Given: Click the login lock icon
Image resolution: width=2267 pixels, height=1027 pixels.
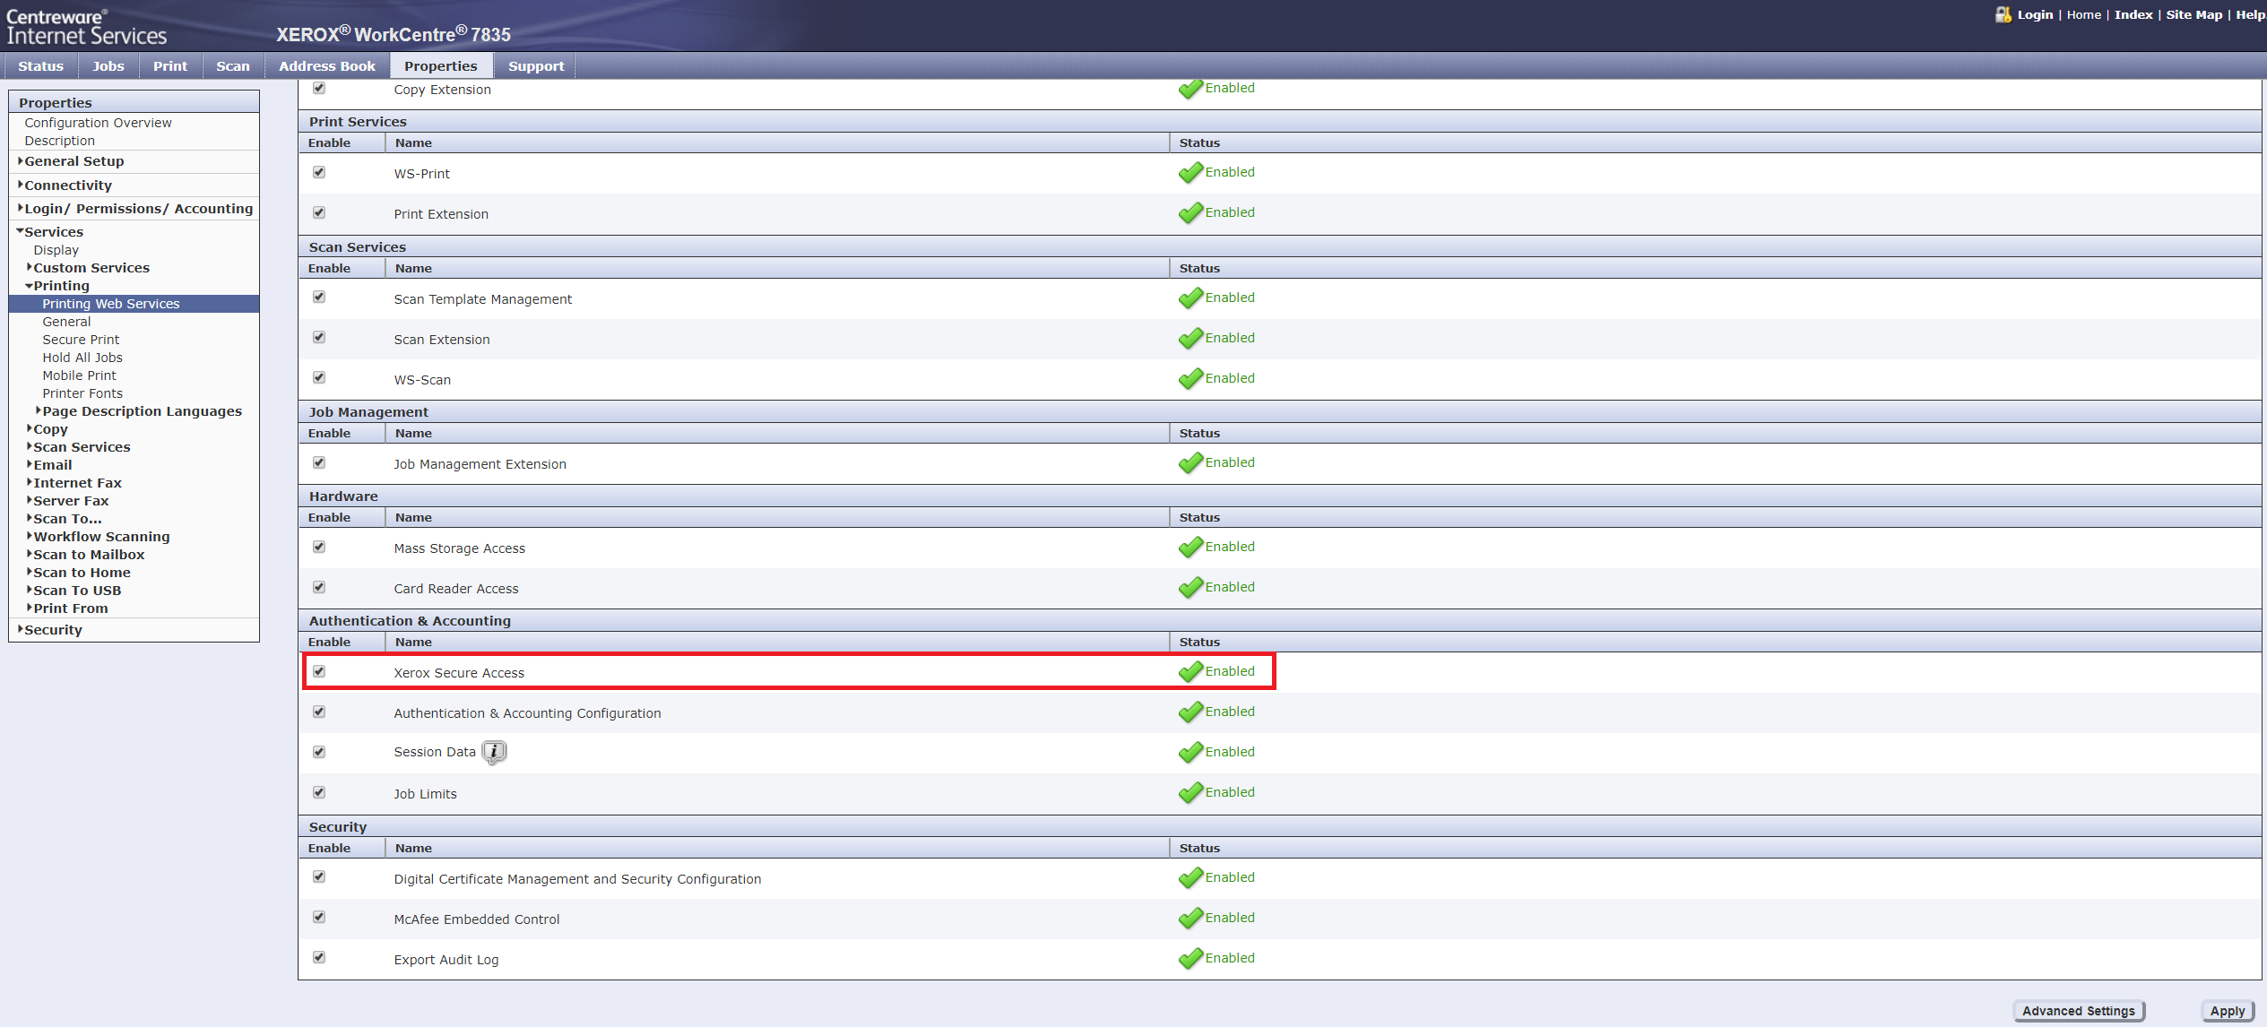Looking at the screenshot, I should coord(2003,14).
